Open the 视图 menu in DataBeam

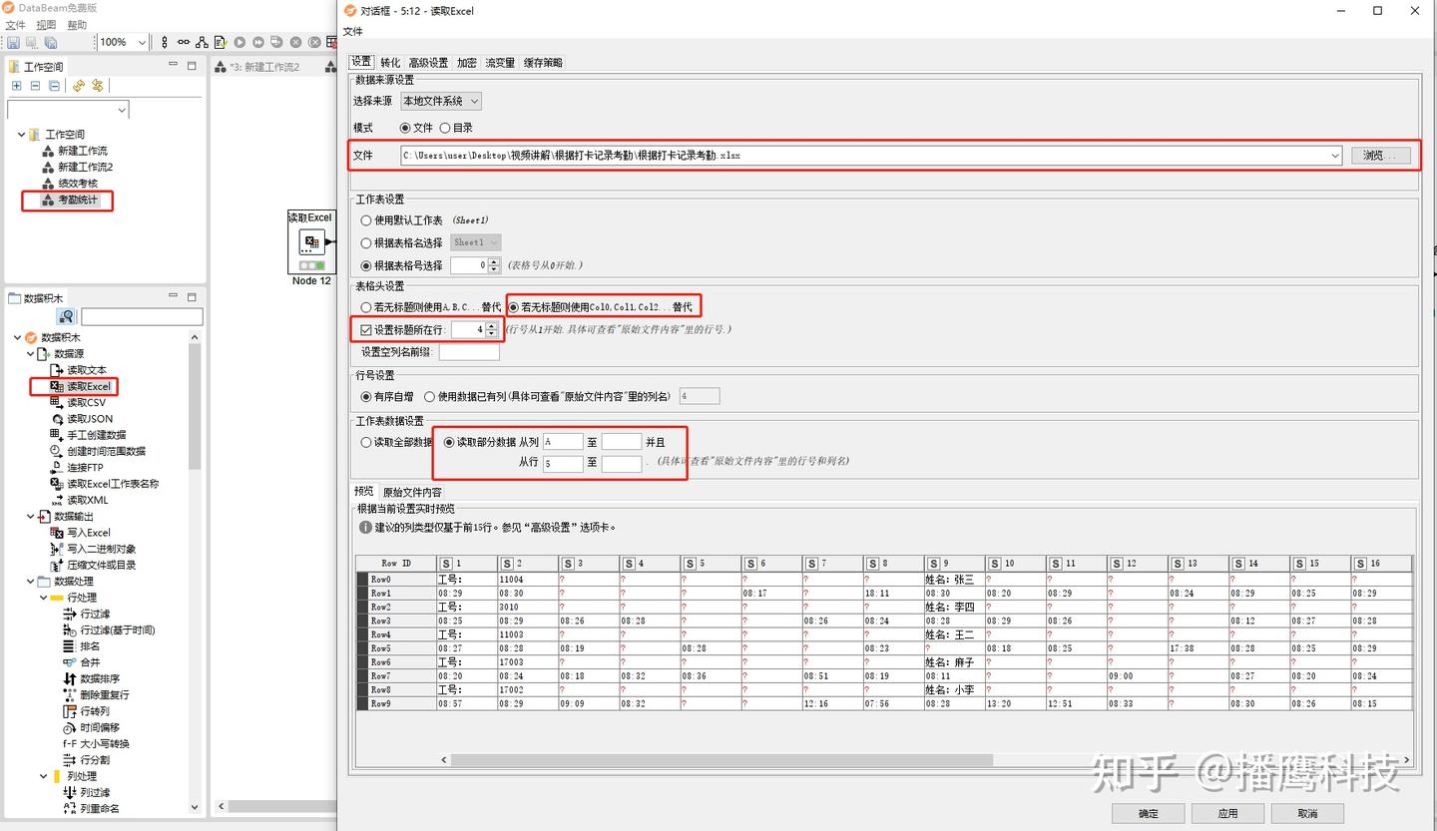point(46,25)
